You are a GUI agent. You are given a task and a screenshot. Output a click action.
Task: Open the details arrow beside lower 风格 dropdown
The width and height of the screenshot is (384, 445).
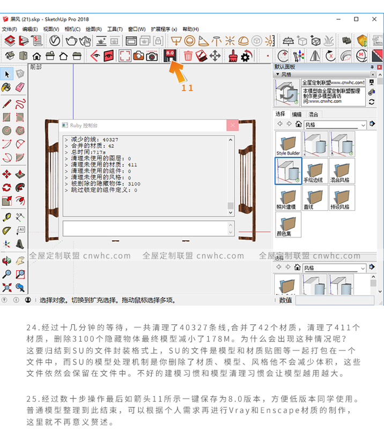tap(372, 267)
